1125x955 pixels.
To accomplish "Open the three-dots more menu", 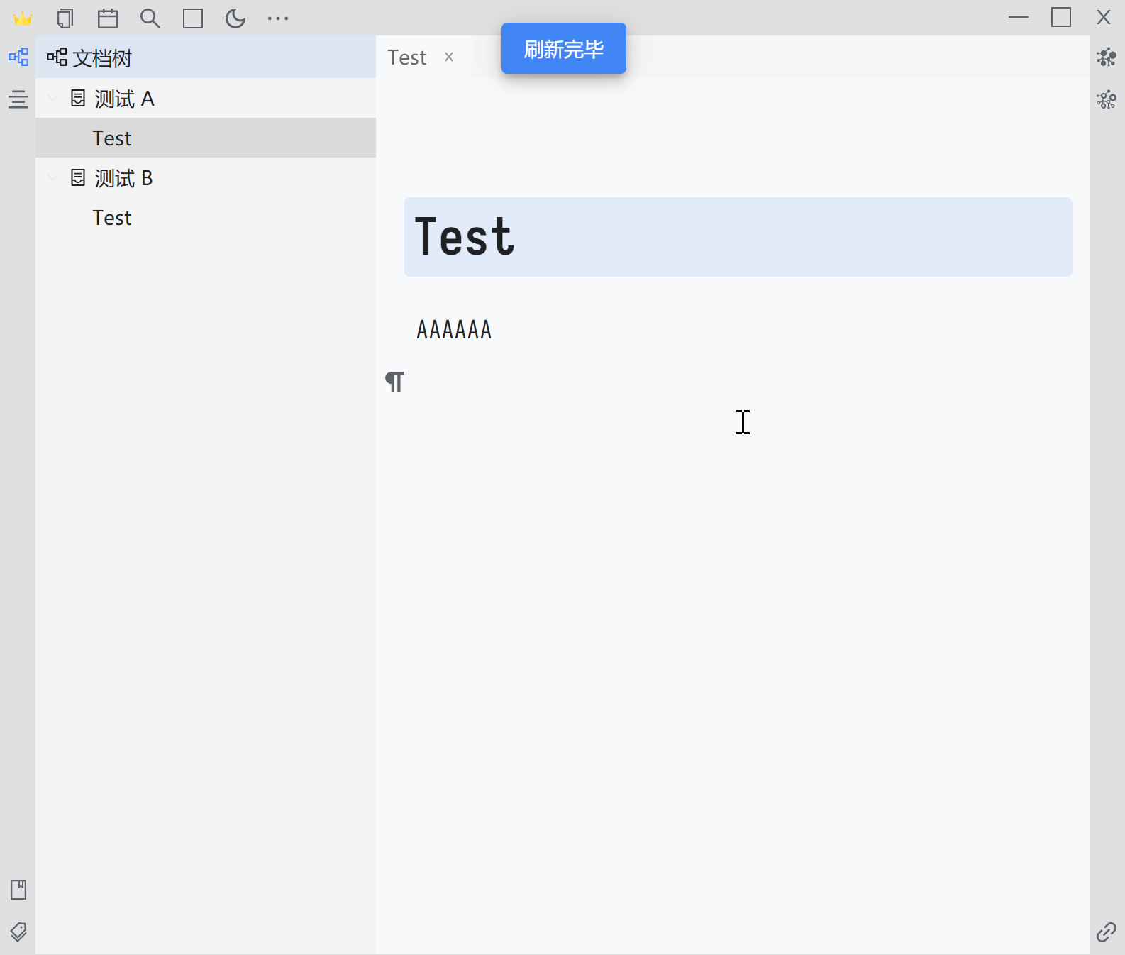I will [278, 18].
